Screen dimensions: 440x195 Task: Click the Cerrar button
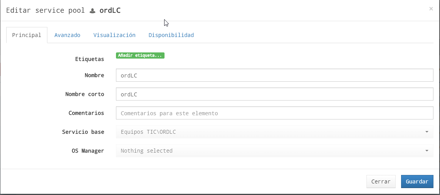(381, 182)
